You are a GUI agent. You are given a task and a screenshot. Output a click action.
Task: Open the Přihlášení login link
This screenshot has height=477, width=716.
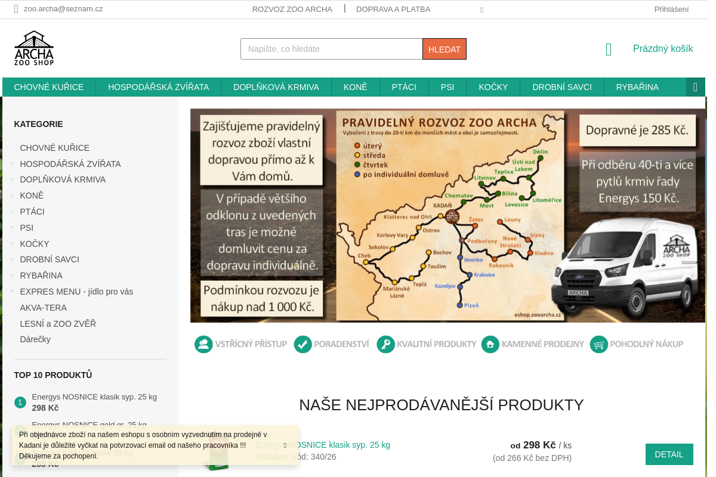click(671, 9)
